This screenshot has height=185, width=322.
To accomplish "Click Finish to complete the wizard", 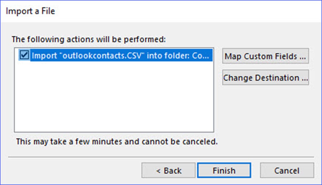I will [224, 170].
